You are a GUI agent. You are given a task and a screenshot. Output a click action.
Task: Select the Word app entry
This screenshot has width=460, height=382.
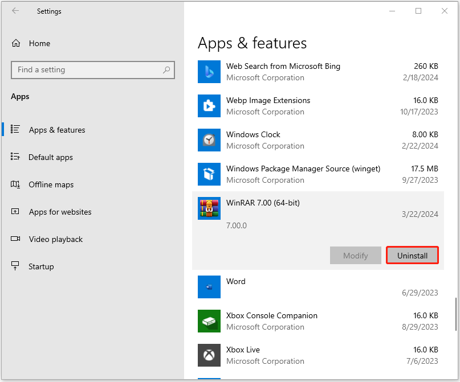317,287
